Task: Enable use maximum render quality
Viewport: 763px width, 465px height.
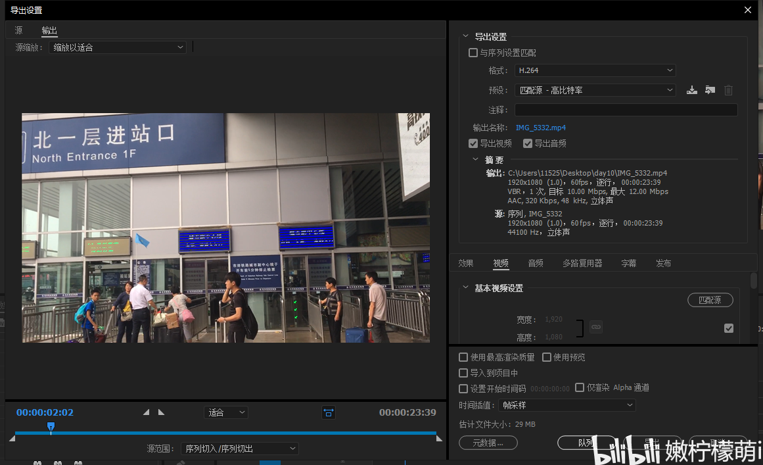Action: tap(463, 357)
